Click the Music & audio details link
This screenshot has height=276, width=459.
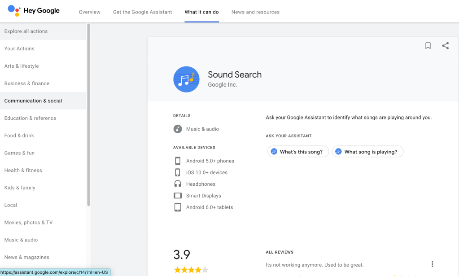tap(202, 129)
